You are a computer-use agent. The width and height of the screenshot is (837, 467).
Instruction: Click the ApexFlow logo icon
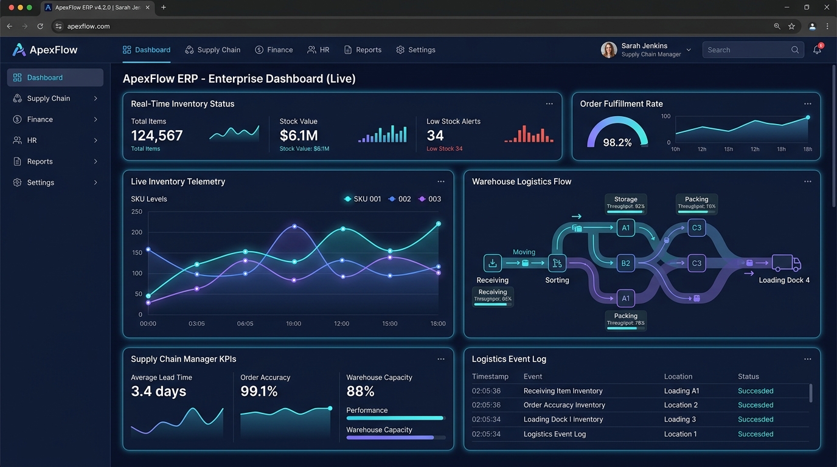(x=19, y=50)
